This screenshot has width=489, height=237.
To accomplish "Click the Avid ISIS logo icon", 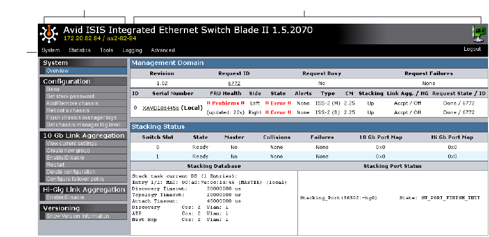I will point(49,34).
